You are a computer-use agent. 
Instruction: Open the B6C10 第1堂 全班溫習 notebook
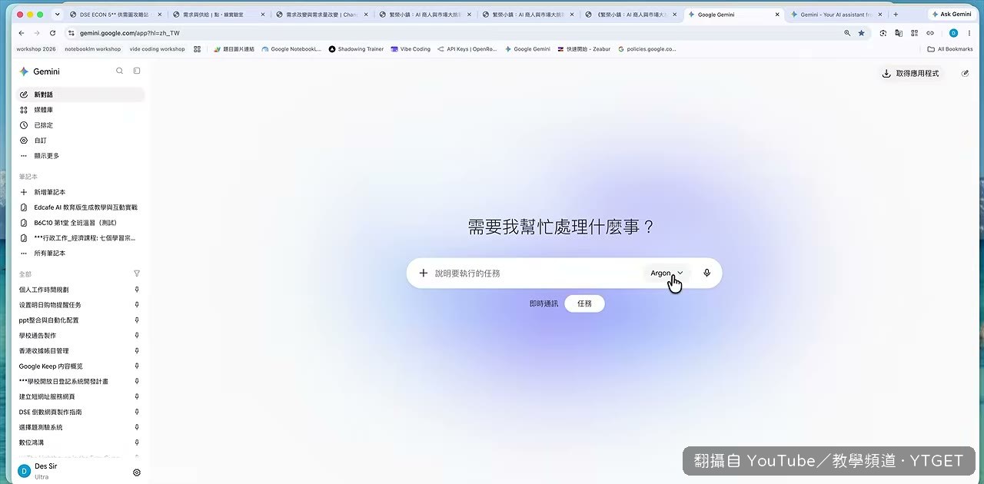80,223
